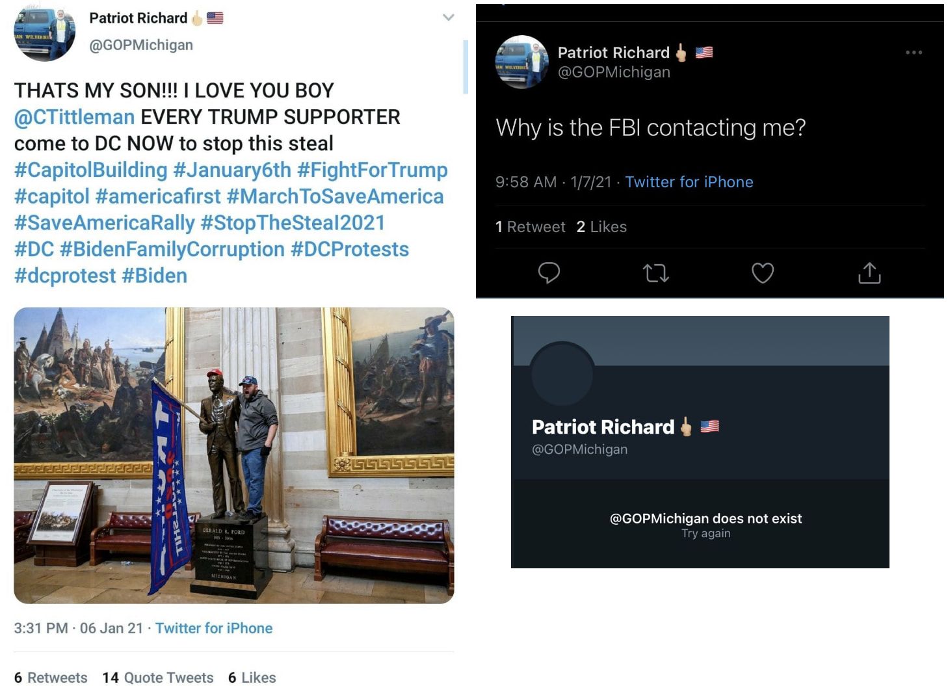This screenshot has width=948, height=686.
Task: Share the FBI tweet via the upload icon
Action: click(869, 273)
